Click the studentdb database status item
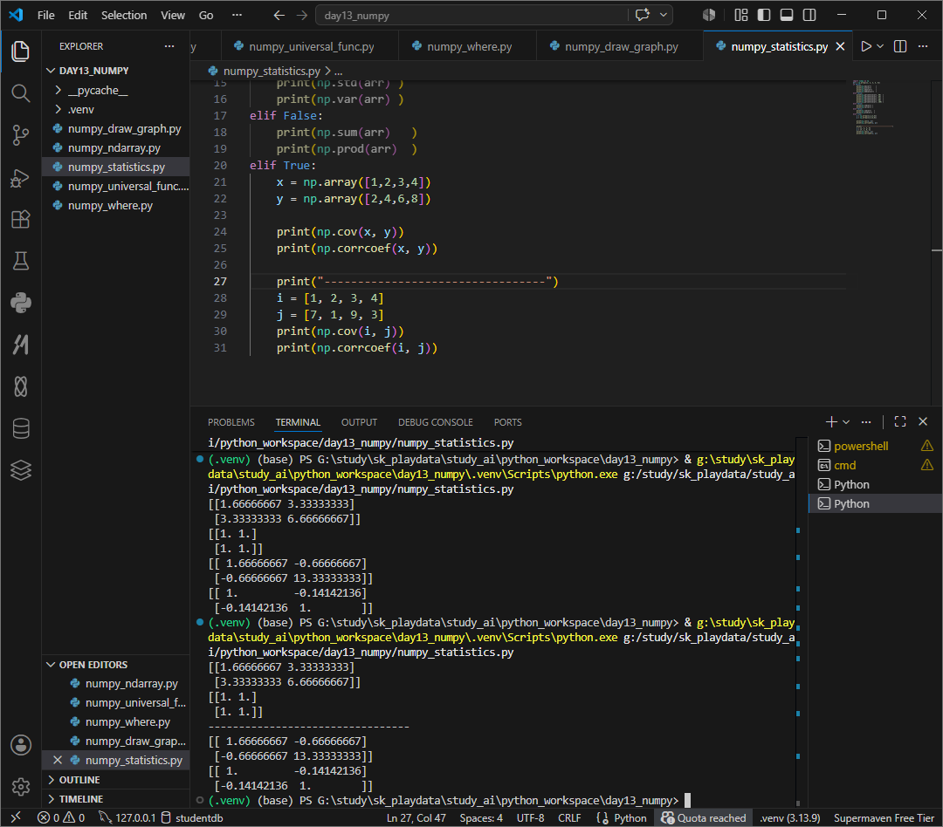 pyautogui.click(x=192, y=817)
